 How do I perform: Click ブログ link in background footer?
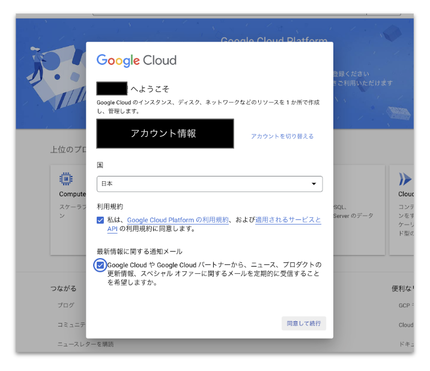66,305
